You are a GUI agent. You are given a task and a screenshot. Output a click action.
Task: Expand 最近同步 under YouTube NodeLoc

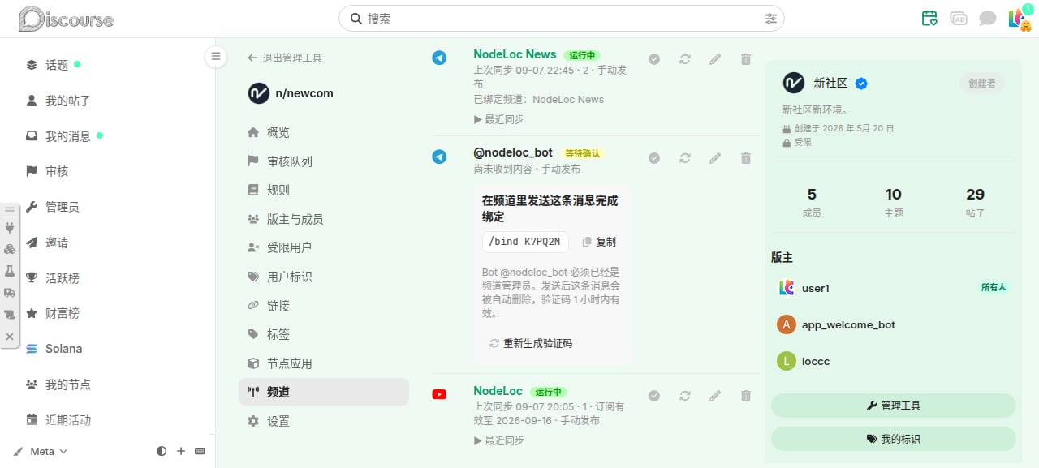pos(498,440)
